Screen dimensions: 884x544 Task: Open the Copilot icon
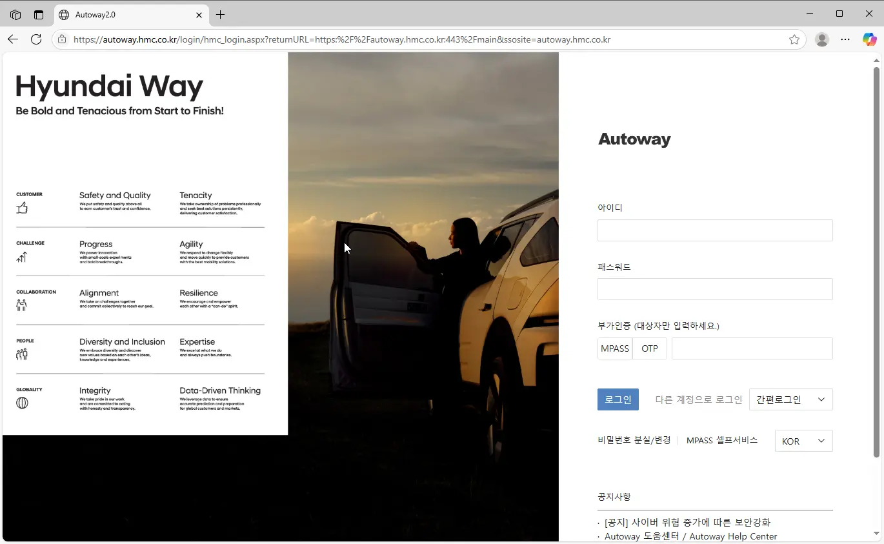coord(869,39)
